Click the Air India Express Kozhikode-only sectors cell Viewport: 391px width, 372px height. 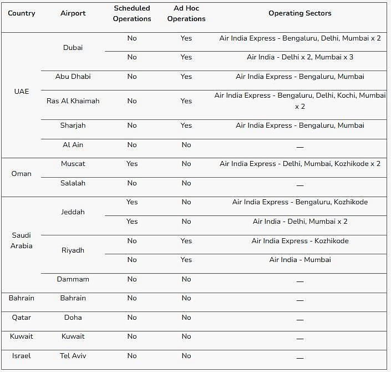pos(299,241)
